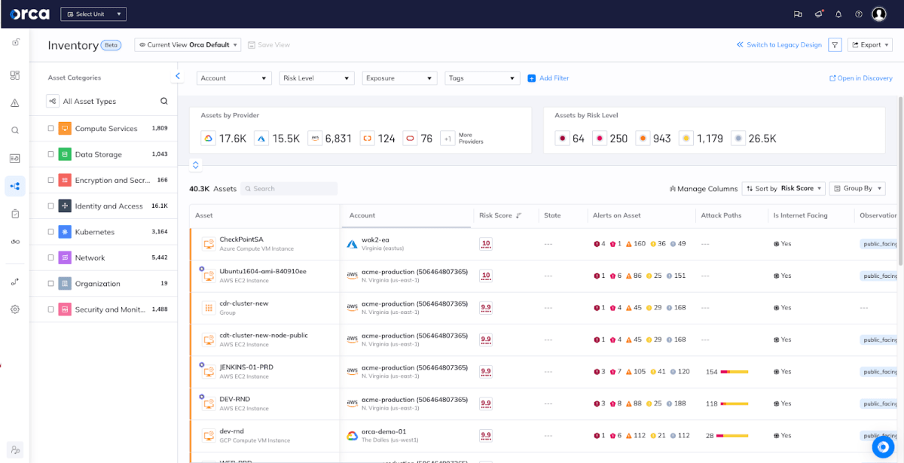This screenshot has height=463, width=904.
Task: Click the yellow risk dot showing 1,179
Action: [686, 139]
